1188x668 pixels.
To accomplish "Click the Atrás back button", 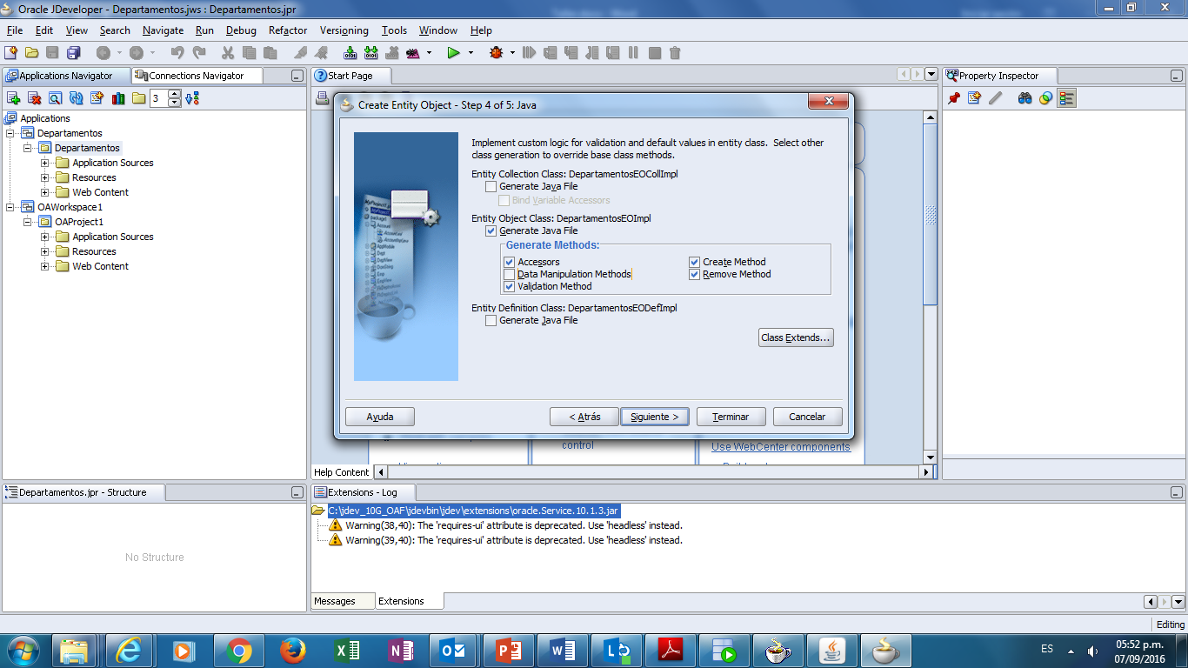I will [584, 417].
